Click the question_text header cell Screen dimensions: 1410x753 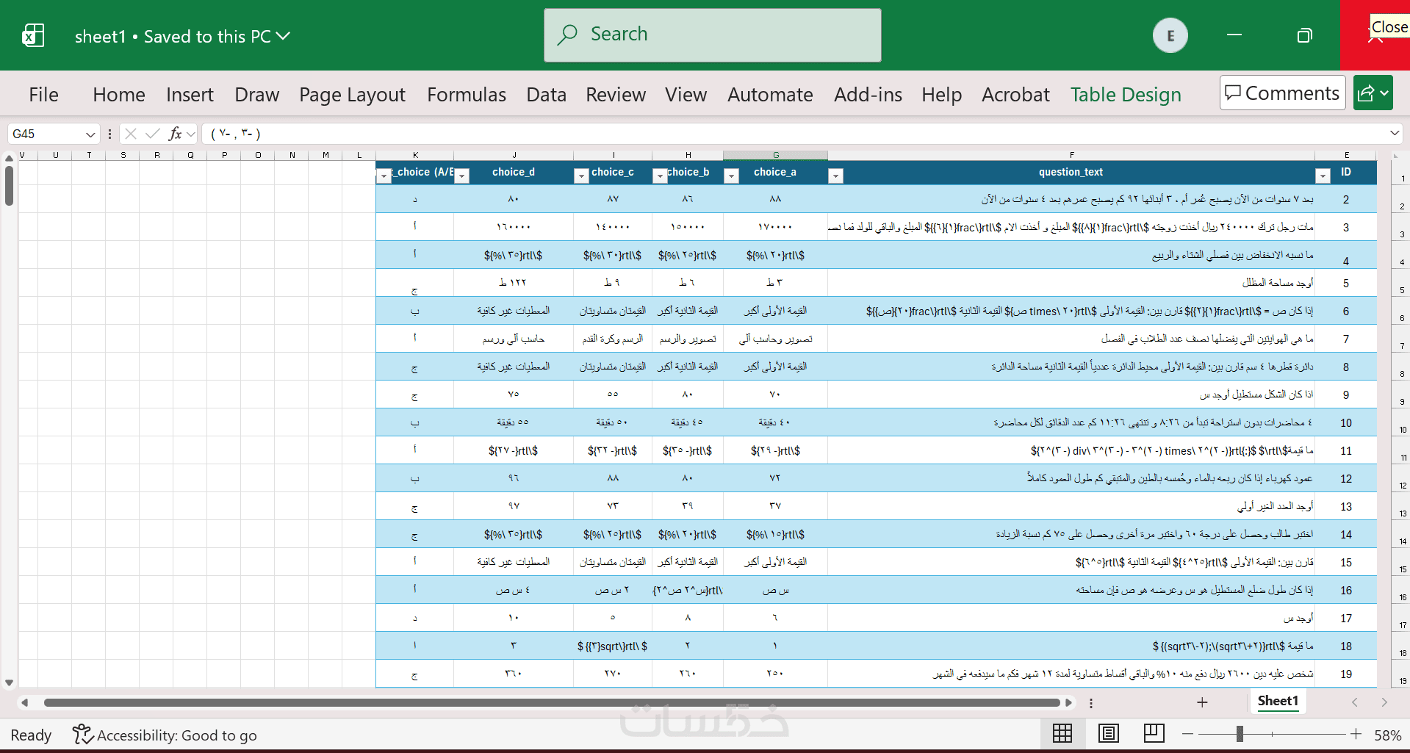click(1071, 173)
